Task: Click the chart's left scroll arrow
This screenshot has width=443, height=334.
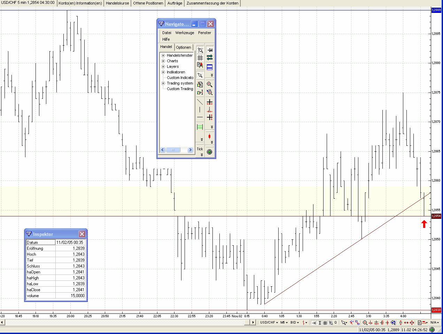Action: point(2,322)
